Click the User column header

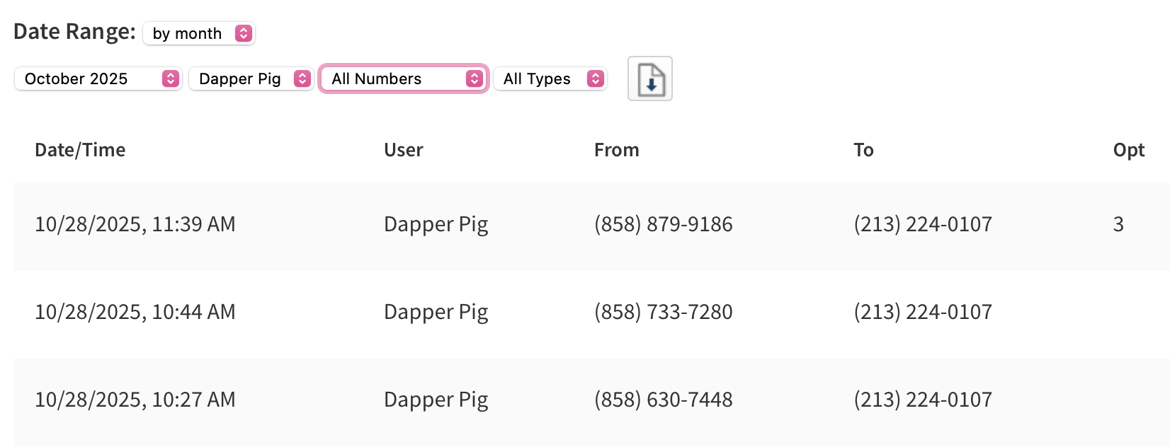pyautogui.click(x=403, y=150)
